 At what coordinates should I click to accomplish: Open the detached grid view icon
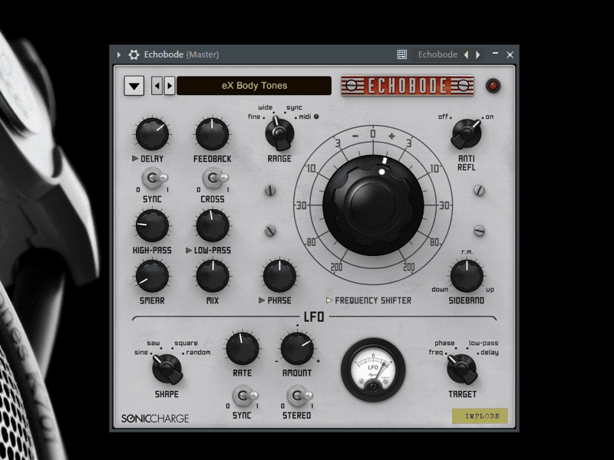[401, 54]
